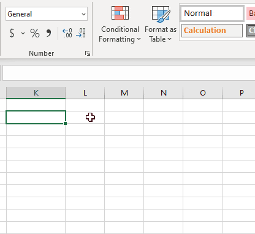Select column N header
The image size is (255, 234).
coord(164,93)
